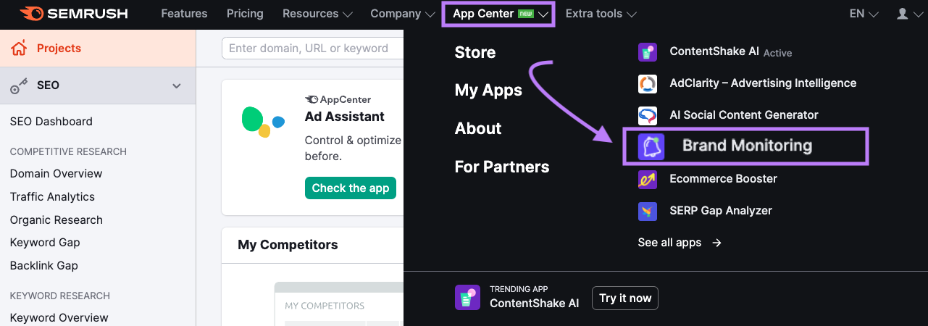Click the SERP Gap Analyzer icon
Viewport: 928px width, 326px height.
pyautogui.click(x=647, y=211)
